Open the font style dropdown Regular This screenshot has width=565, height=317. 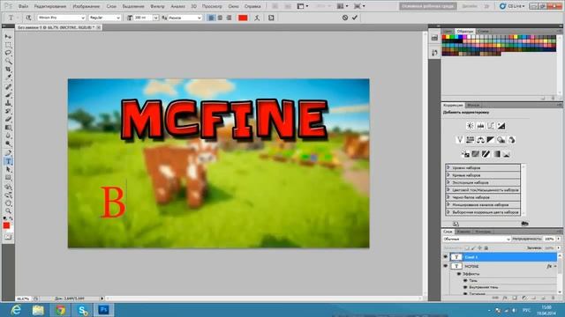tap(104, 18)
